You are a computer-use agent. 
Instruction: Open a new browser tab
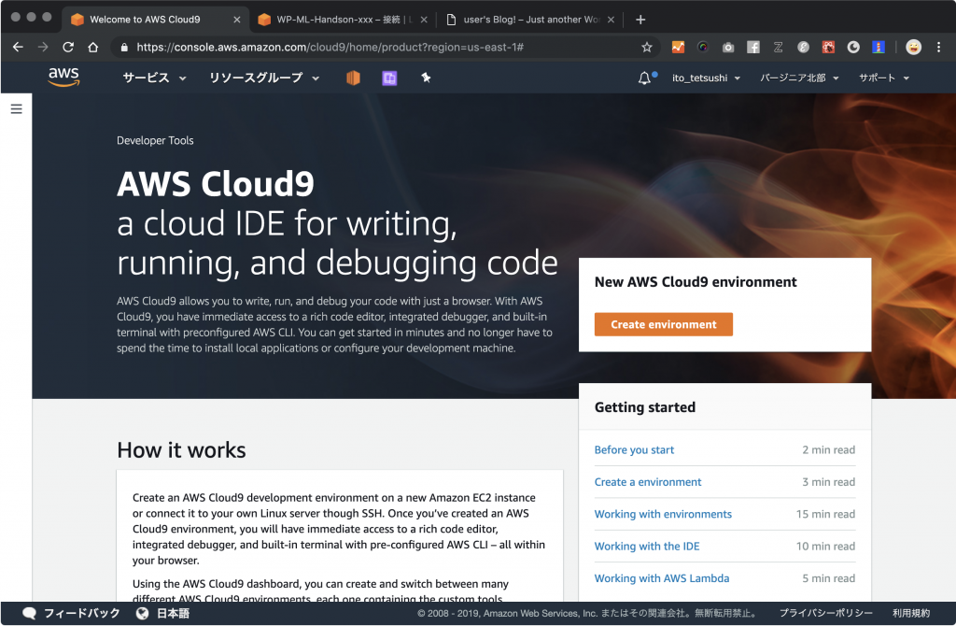640,20
